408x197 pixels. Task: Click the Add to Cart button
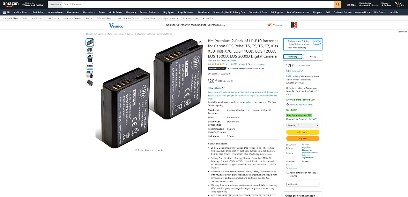point(303,132)
